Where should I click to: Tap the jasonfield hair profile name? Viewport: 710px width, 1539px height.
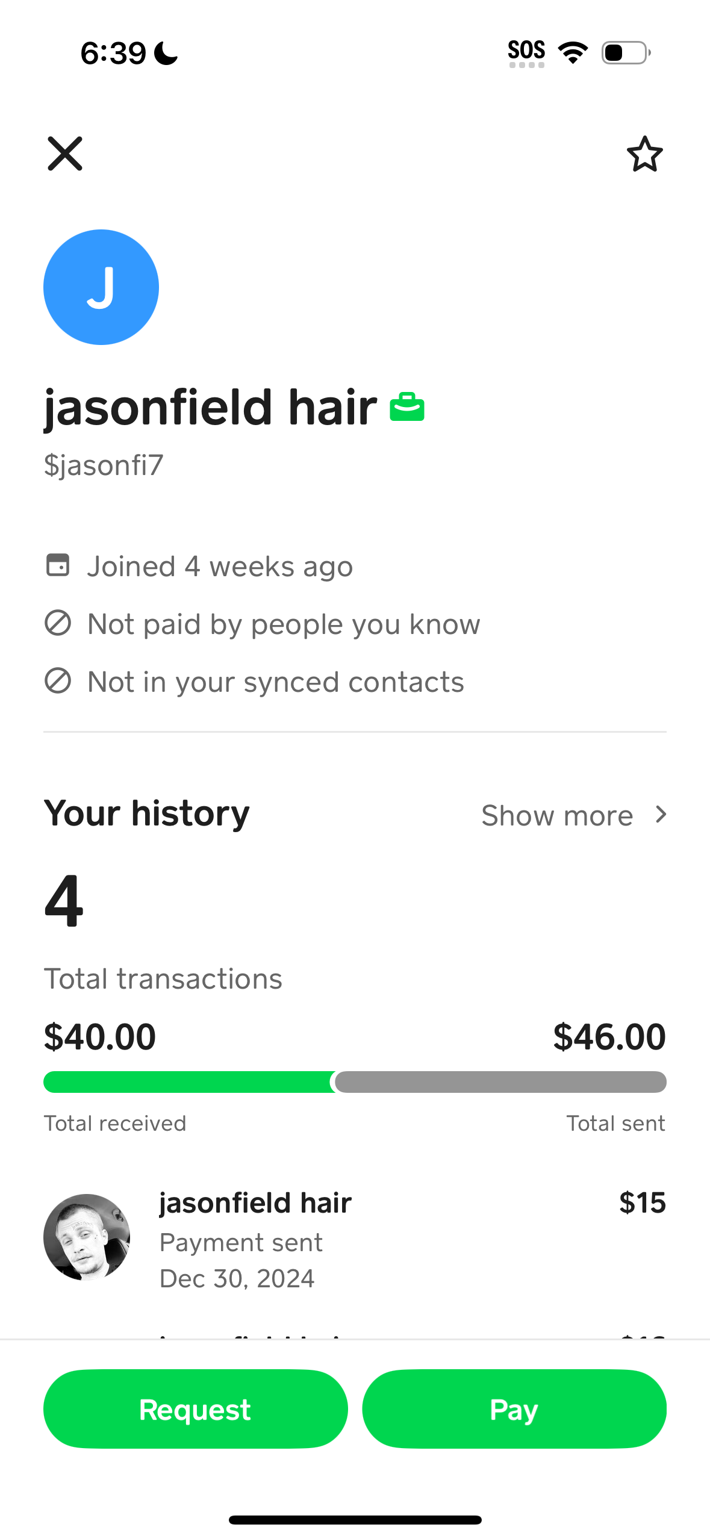pyautogui.click(x=210, y=407)
